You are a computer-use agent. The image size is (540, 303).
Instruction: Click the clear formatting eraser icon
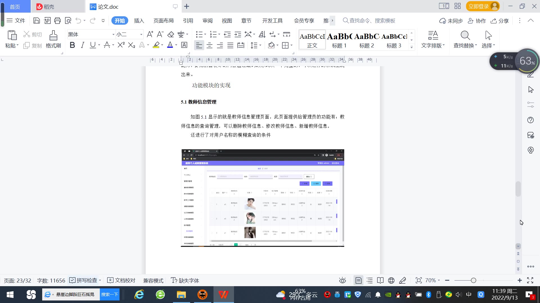click(x=171, y=35)
